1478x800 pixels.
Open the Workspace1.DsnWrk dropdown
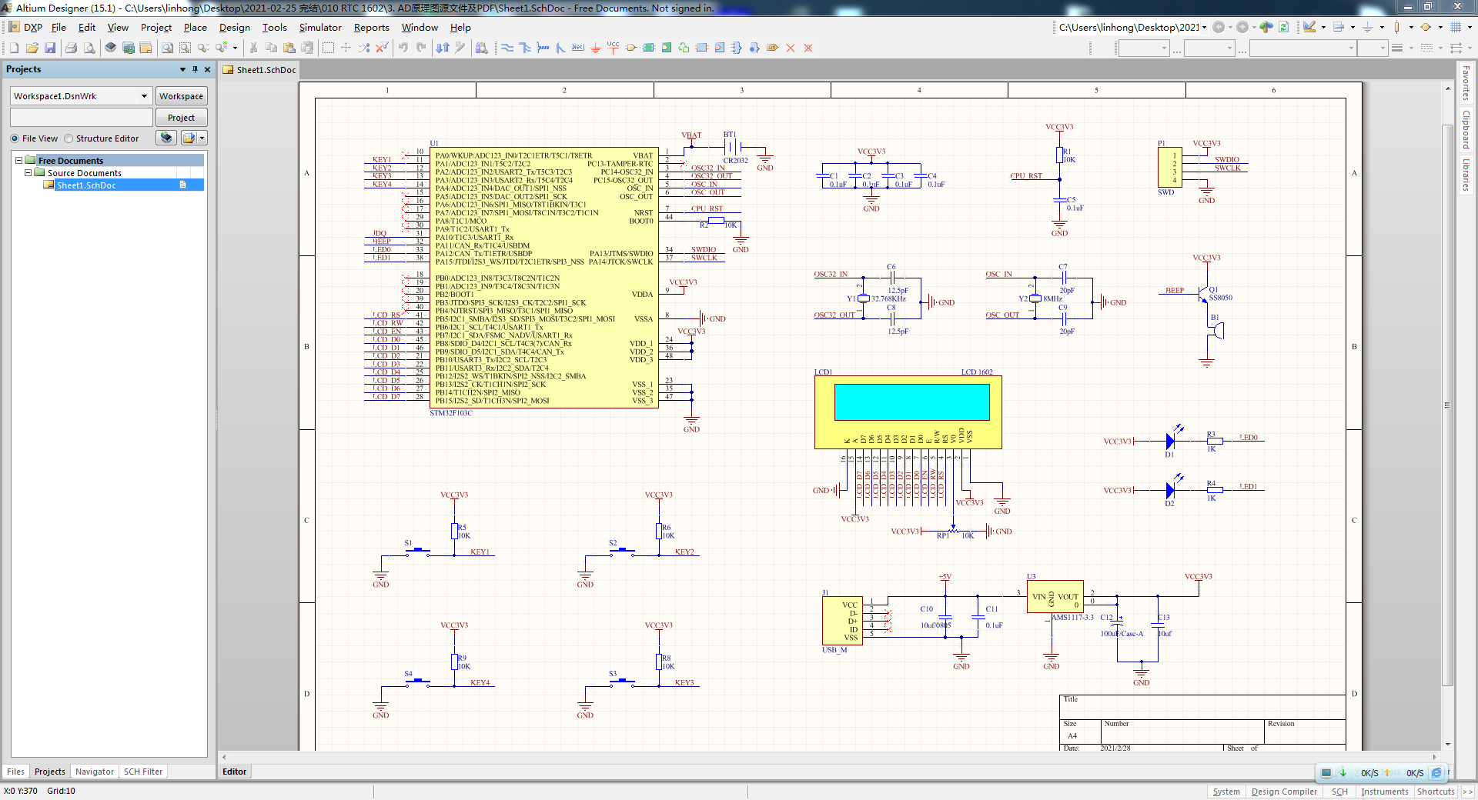coord(142,95)
